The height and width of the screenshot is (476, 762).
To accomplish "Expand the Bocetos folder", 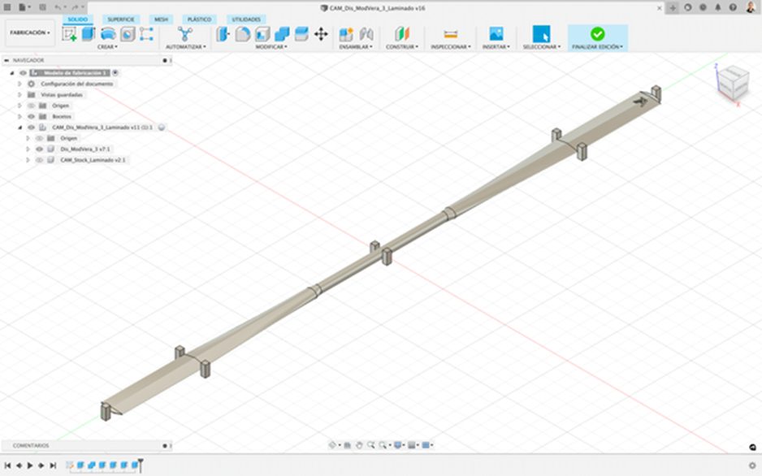I will click(x=20, y=117).
